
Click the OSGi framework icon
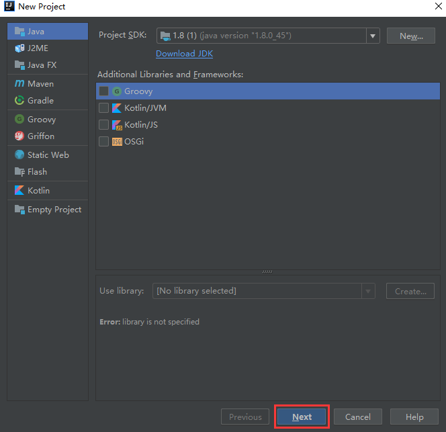pos(117,142)
